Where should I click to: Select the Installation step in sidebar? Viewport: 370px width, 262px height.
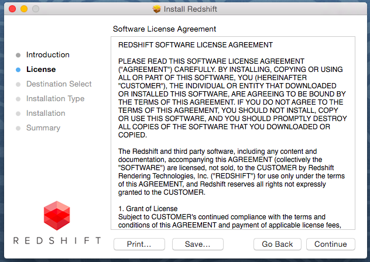tap(46, 113)
